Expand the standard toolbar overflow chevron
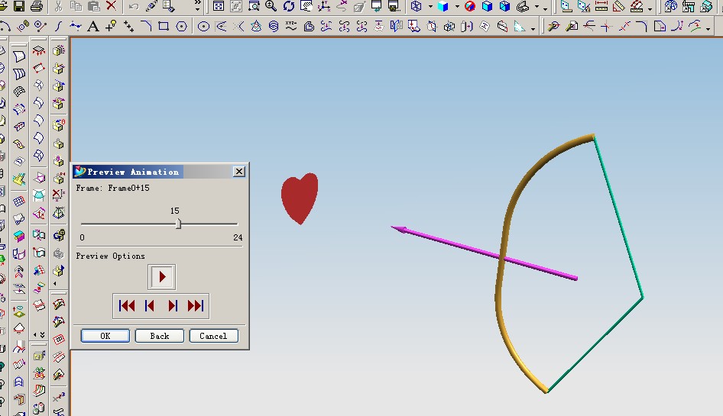Viewport: 723px width, 416px height. 197,6
